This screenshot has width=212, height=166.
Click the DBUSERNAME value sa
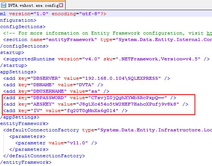pyautogui.click(x=94, y=91)
